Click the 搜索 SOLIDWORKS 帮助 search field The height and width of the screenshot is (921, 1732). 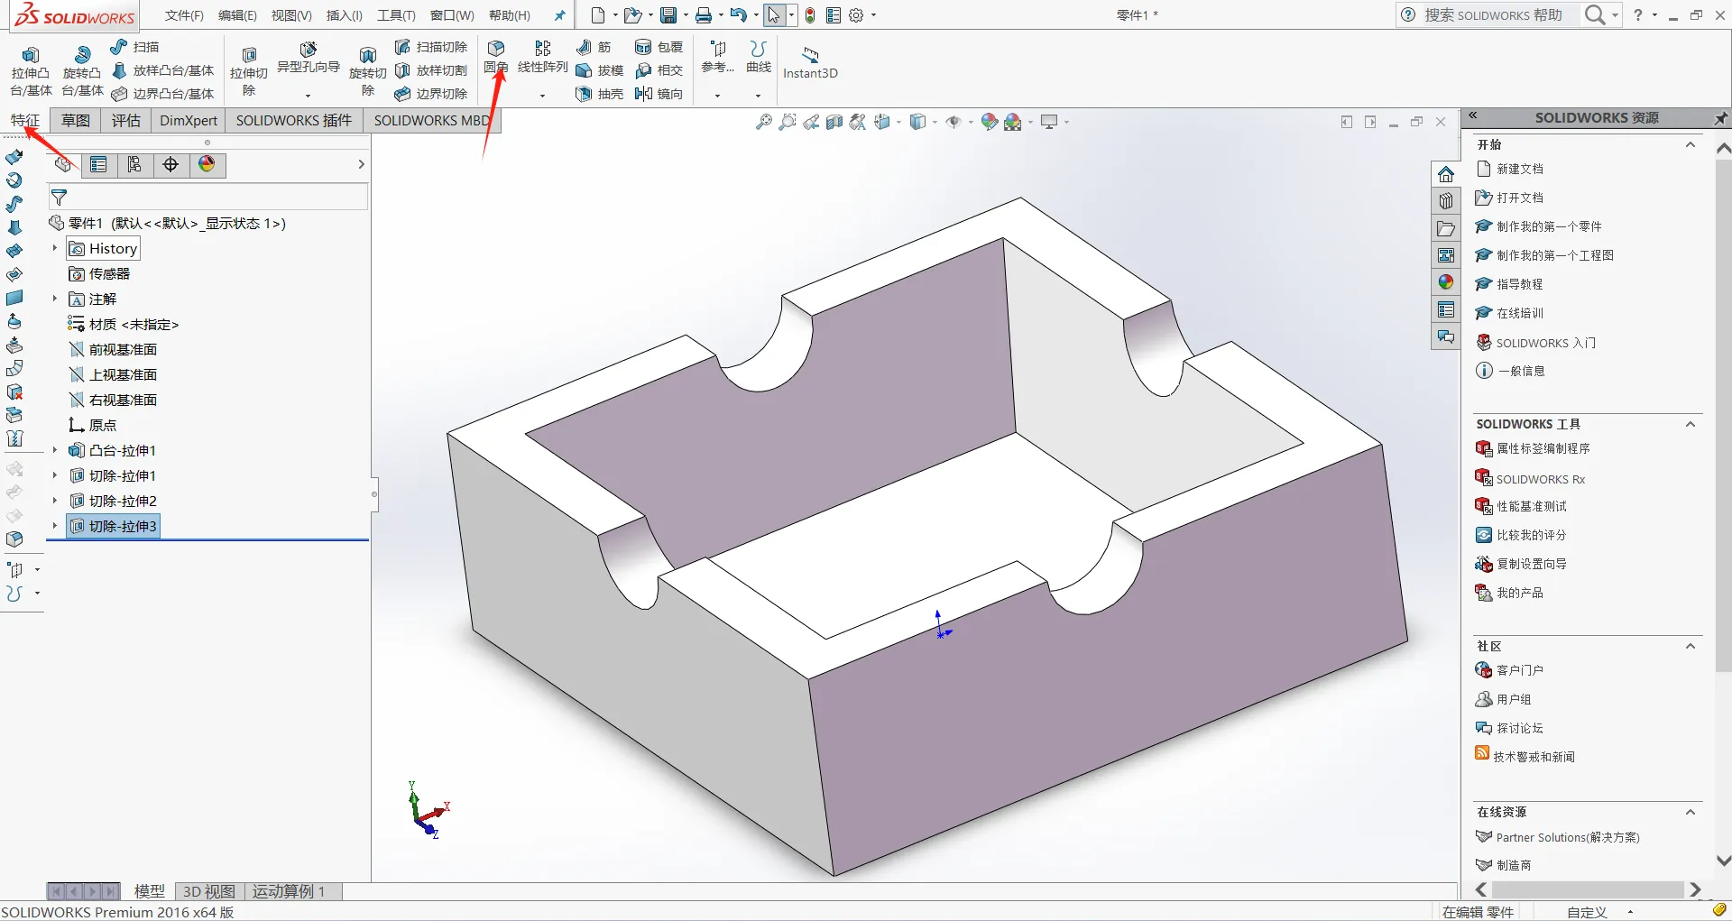point(1493,15)
